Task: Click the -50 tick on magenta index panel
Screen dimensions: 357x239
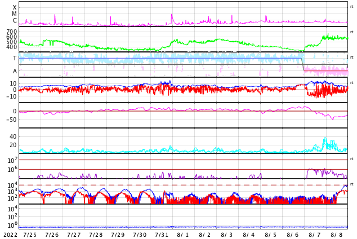Action: point(10,119)
